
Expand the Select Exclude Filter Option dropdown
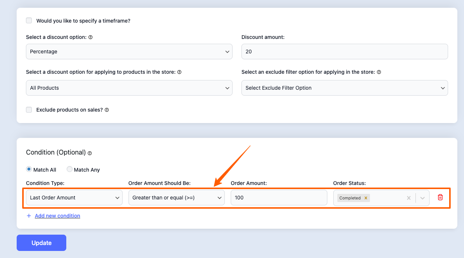point(344,88)
